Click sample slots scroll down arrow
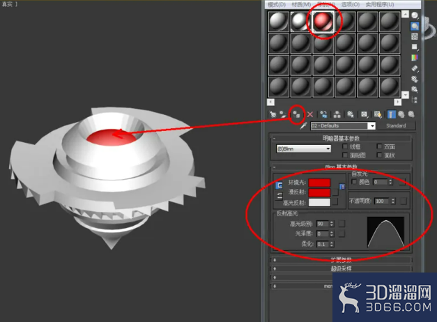Screen dimensions: 437x322 405,95
